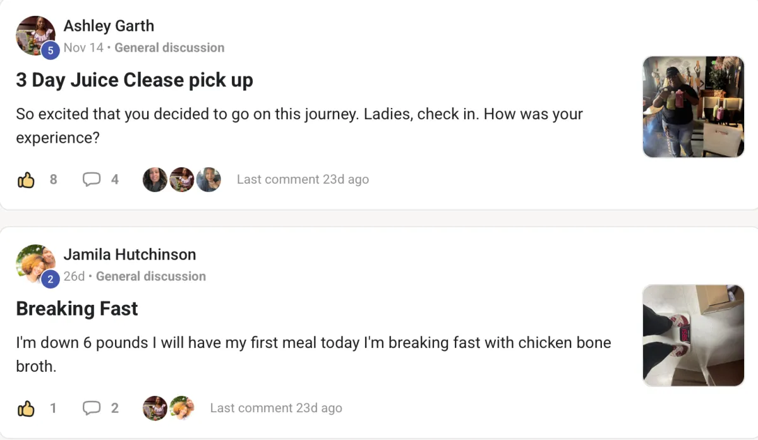The image size is (758, 440).
Task: Open comments on Breaking Fast post
Action: click(92, 408)
